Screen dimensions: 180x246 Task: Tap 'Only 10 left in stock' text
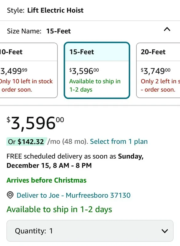[x=26, y=81]
